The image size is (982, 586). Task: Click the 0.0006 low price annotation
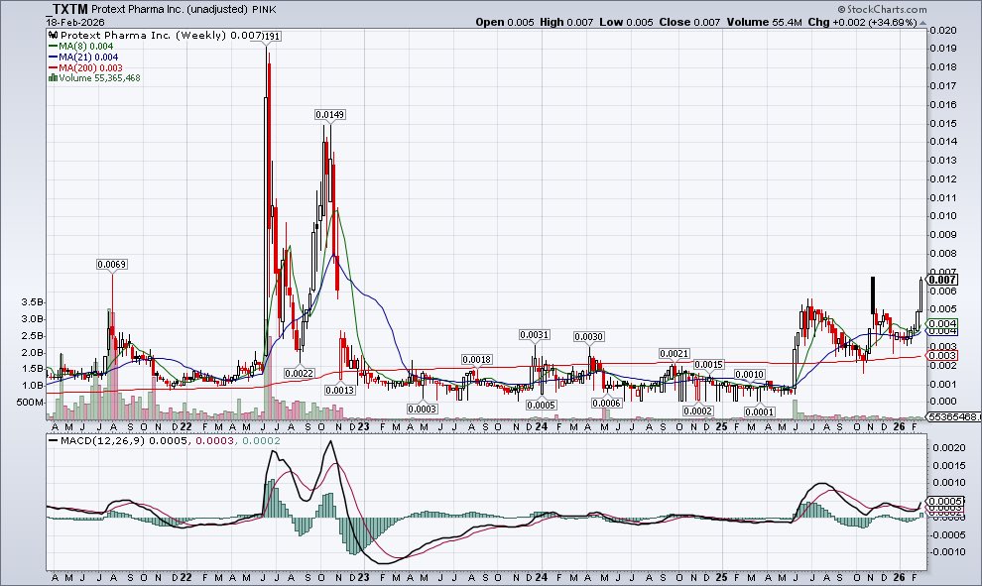click(606, 404)
